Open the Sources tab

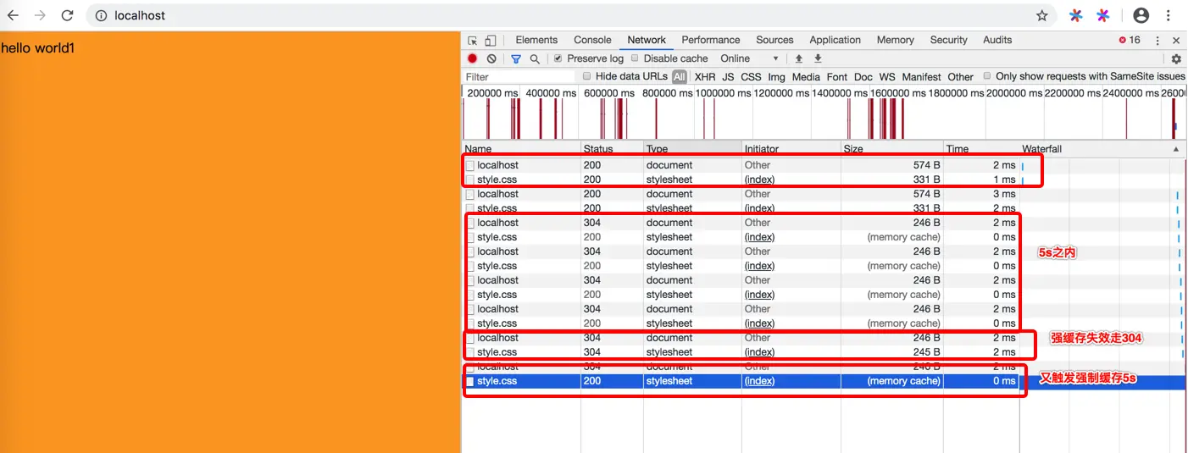774,40
